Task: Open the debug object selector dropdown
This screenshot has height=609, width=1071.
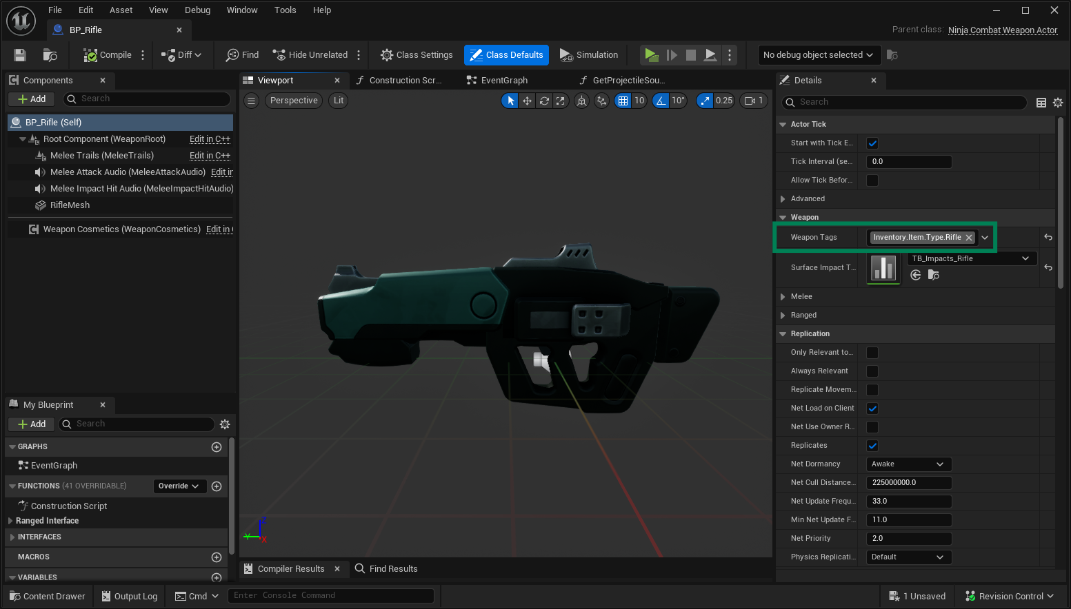Action: (818, 55)
